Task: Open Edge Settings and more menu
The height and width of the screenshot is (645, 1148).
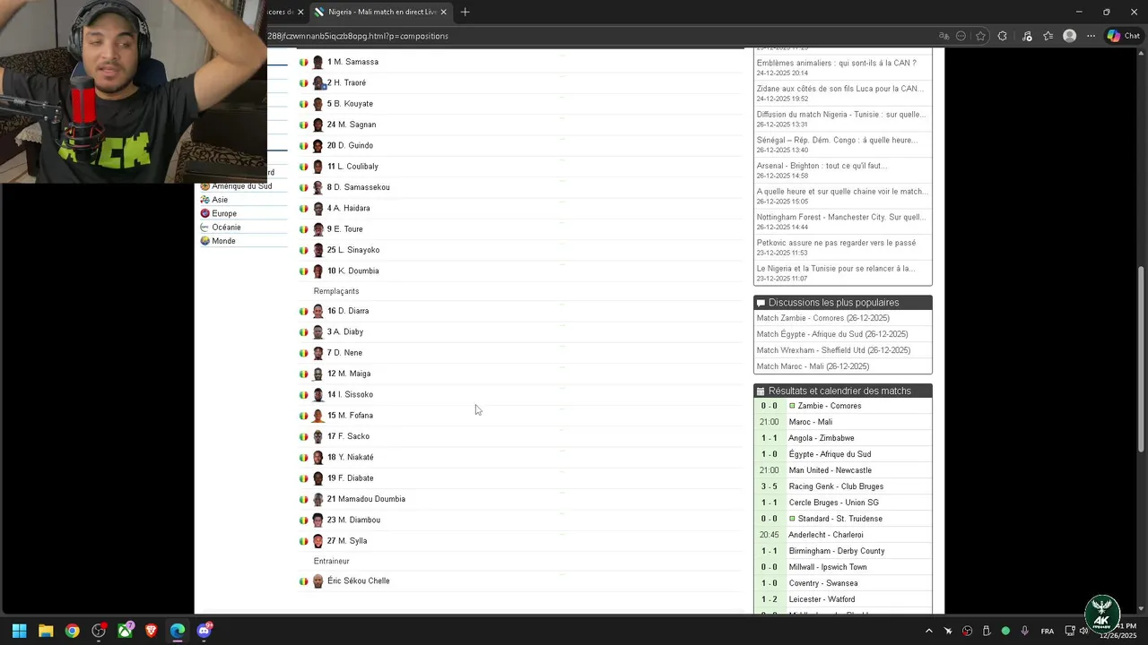Action: point(1091,36)
